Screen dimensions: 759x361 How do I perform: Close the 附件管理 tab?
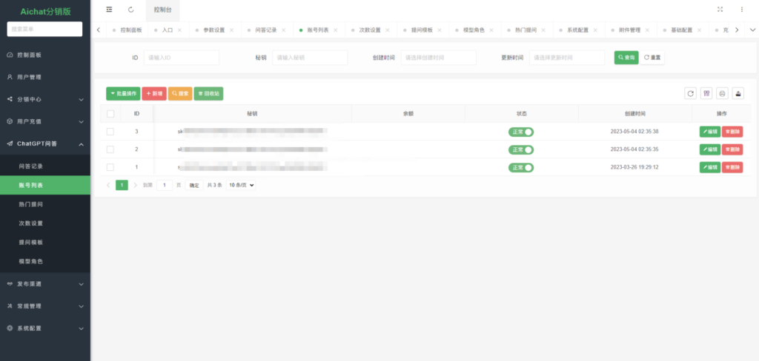pyautogui.click(x=647, y=30)
